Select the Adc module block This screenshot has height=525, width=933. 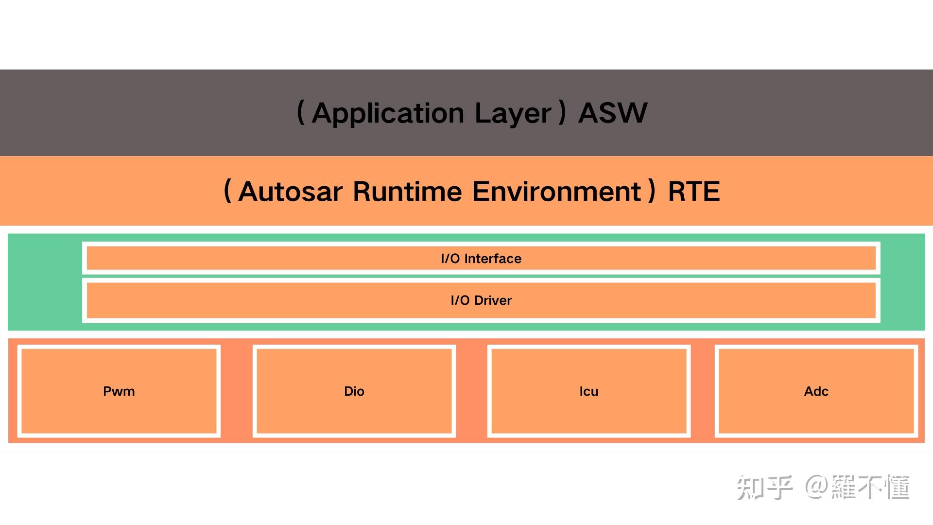[816, 391]
